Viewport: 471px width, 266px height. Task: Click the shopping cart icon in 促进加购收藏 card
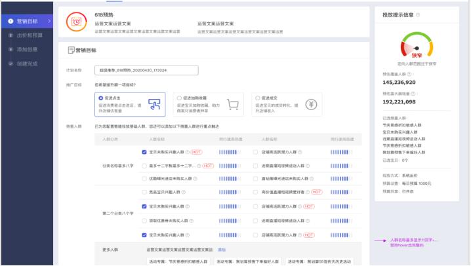point(233,104)
